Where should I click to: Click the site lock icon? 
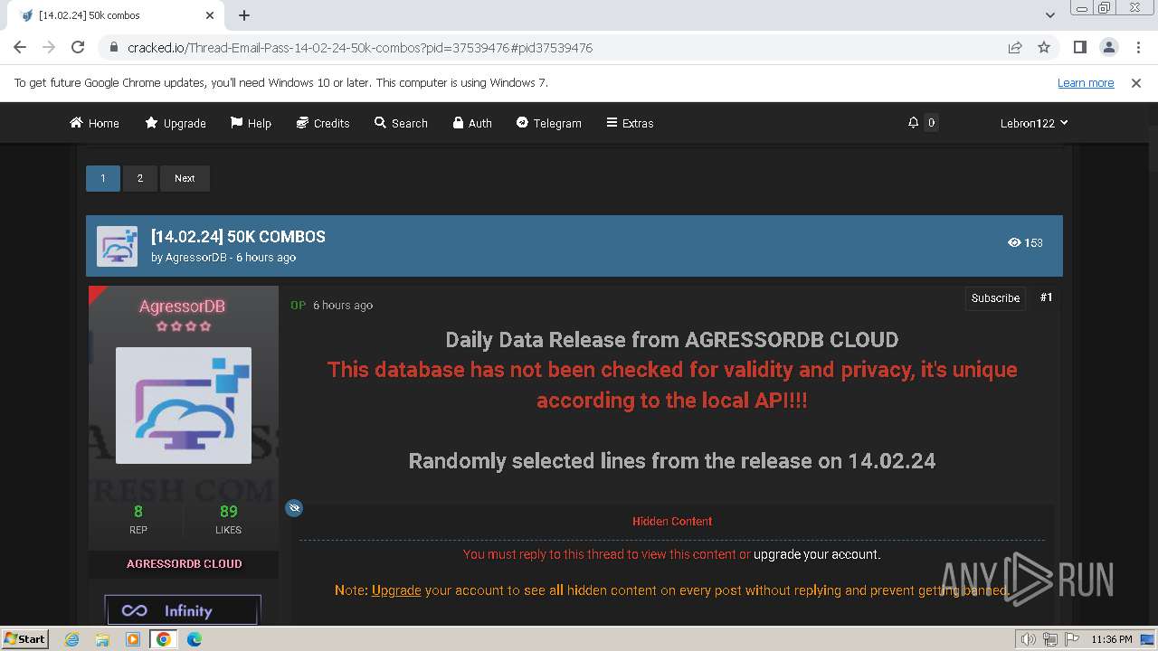(113, 47)
